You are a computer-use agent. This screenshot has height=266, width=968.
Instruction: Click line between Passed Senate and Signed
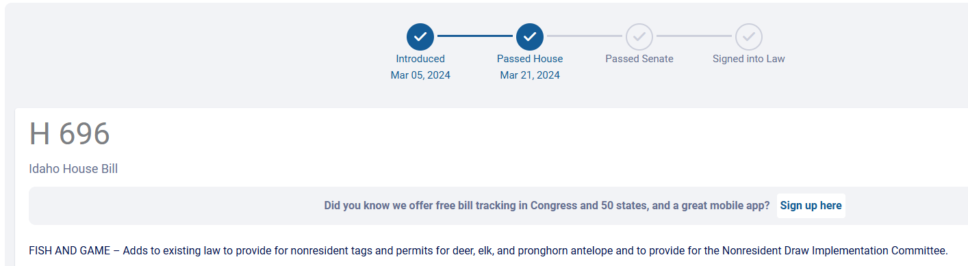point(694,36)
